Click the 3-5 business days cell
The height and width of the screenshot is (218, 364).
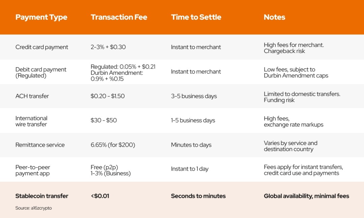194,96
